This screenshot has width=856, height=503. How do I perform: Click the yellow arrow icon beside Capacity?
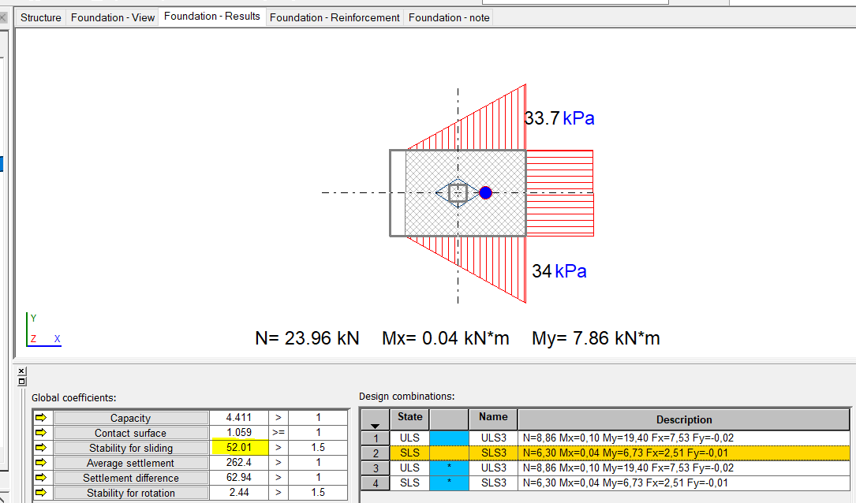point(41,418)
